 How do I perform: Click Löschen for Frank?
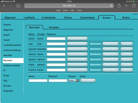(x=127, y=65)
